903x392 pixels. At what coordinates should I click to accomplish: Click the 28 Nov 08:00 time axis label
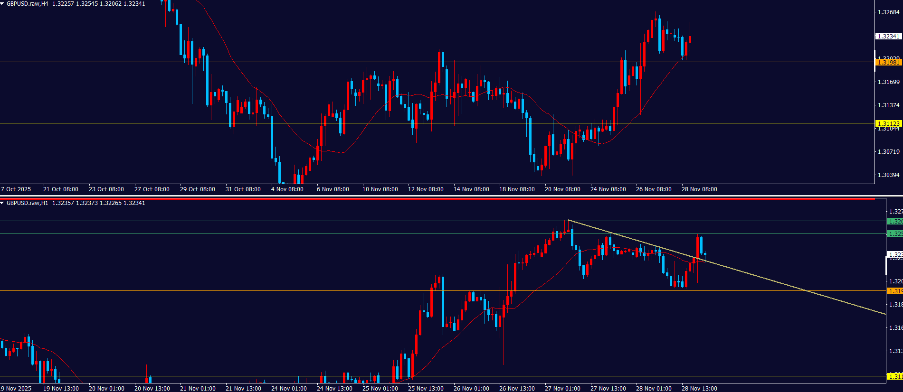coord(699,189)
